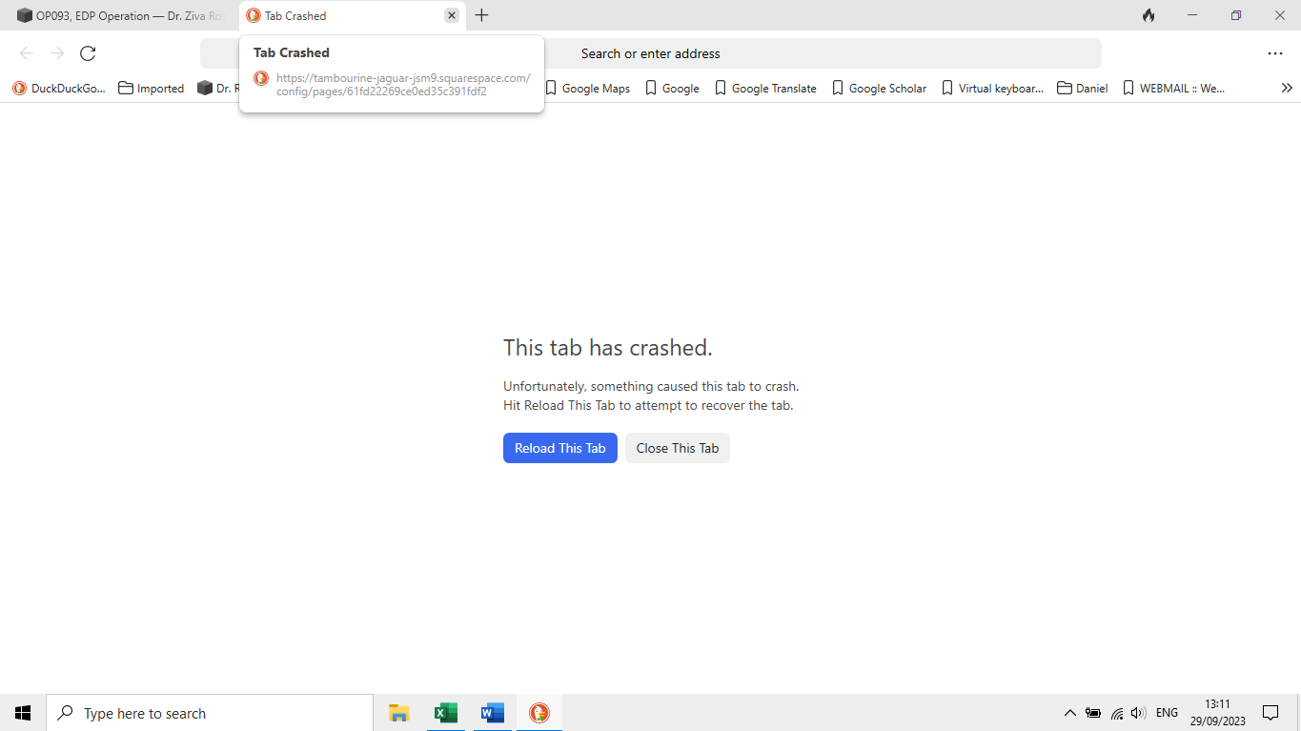Launch Excel from the taskbar
This screenshot has width=1301, height=731.
pyautogui.click(x=445, y=712)
